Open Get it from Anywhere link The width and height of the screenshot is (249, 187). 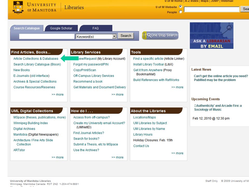[148, 70]
